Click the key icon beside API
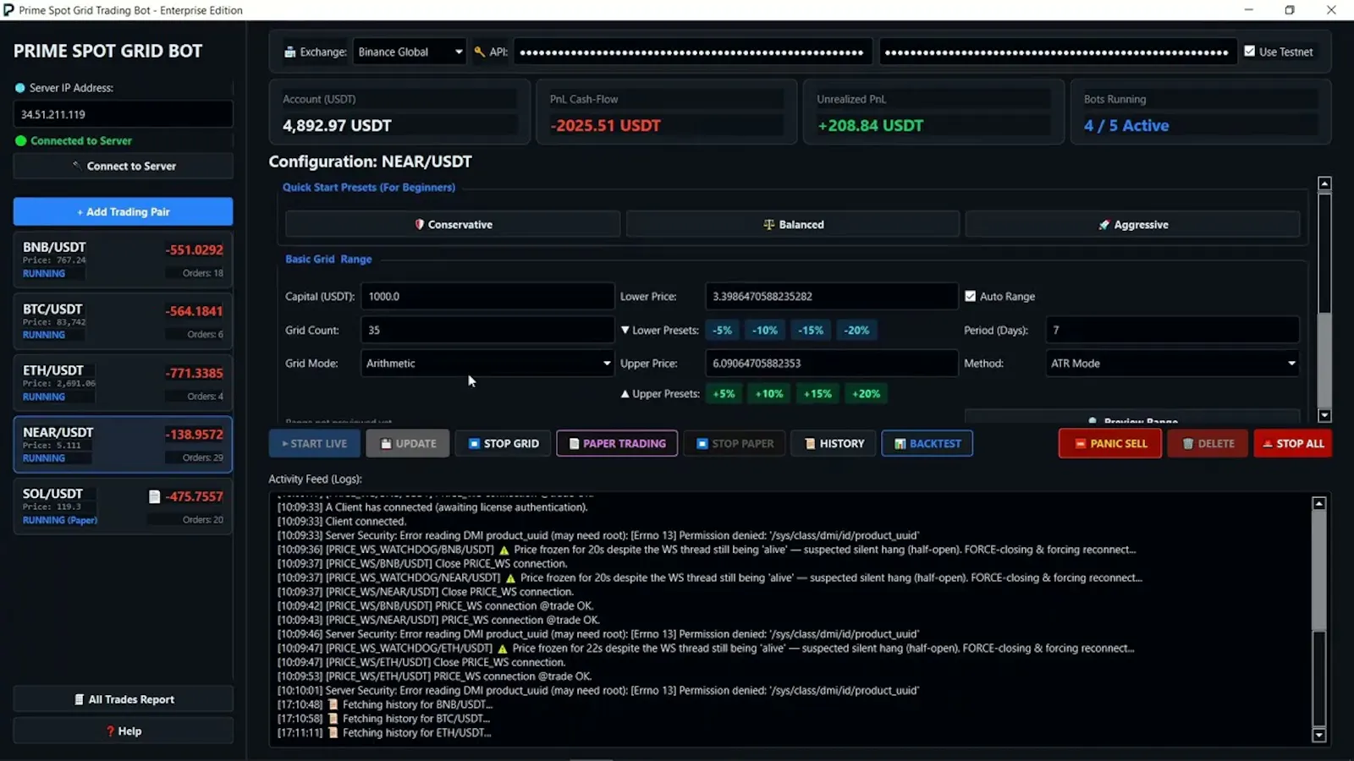 pyautogui.click(x=480, y=52)
